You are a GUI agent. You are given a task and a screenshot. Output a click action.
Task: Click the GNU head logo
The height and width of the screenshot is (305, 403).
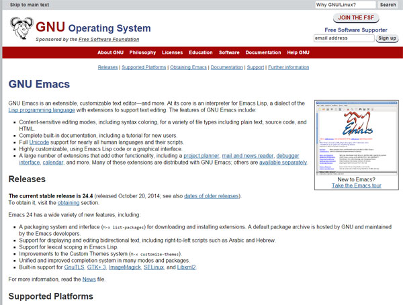[22, 28]
